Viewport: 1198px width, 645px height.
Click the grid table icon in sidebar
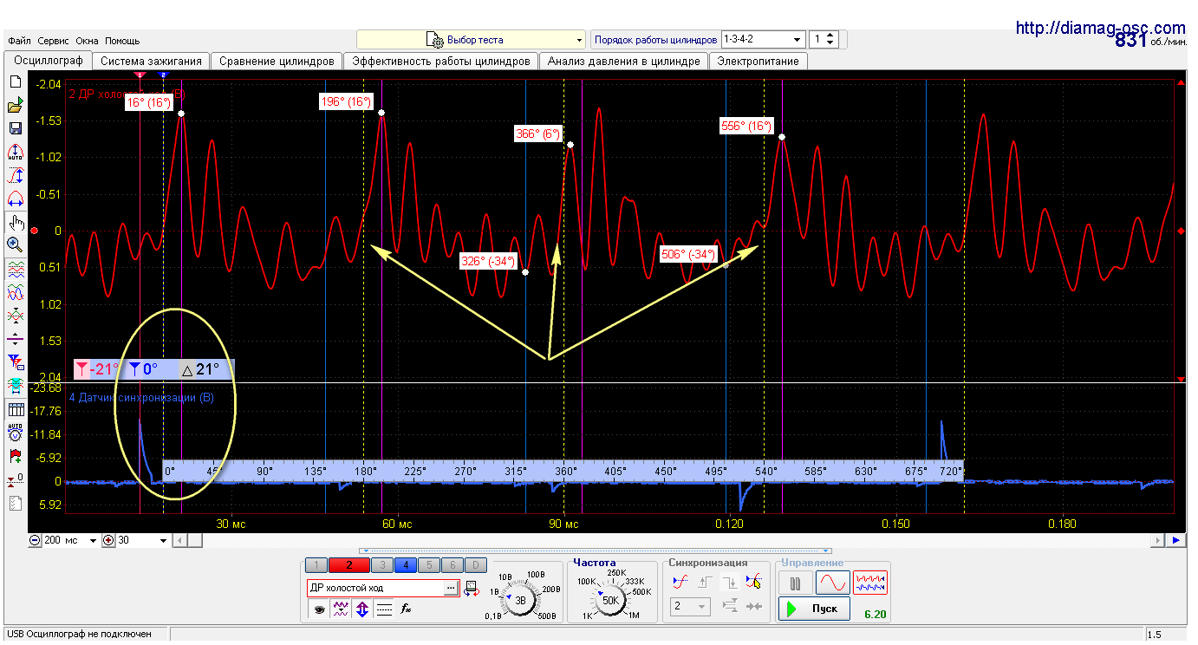coord(15,409)
